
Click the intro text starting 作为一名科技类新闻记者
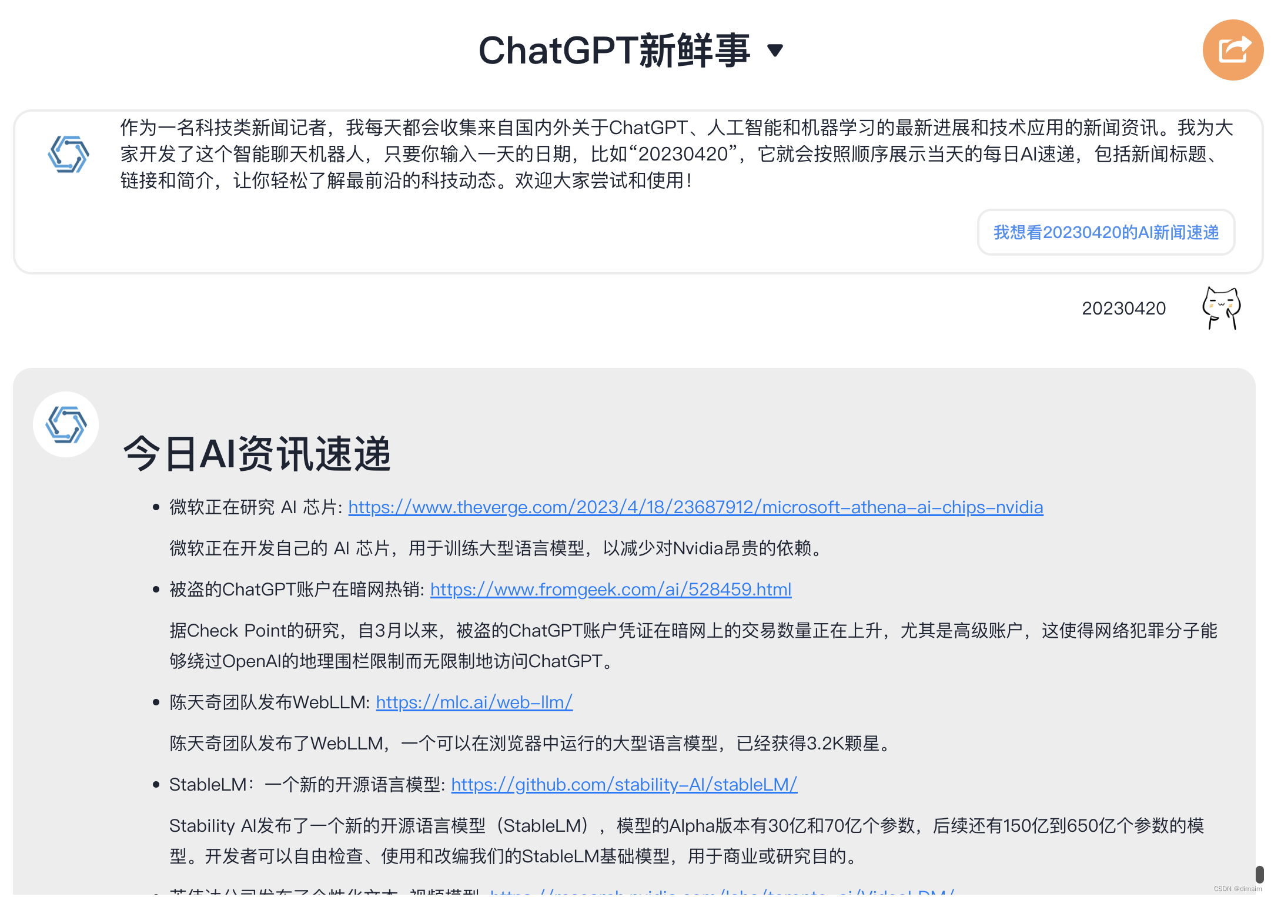pos(677,154)
